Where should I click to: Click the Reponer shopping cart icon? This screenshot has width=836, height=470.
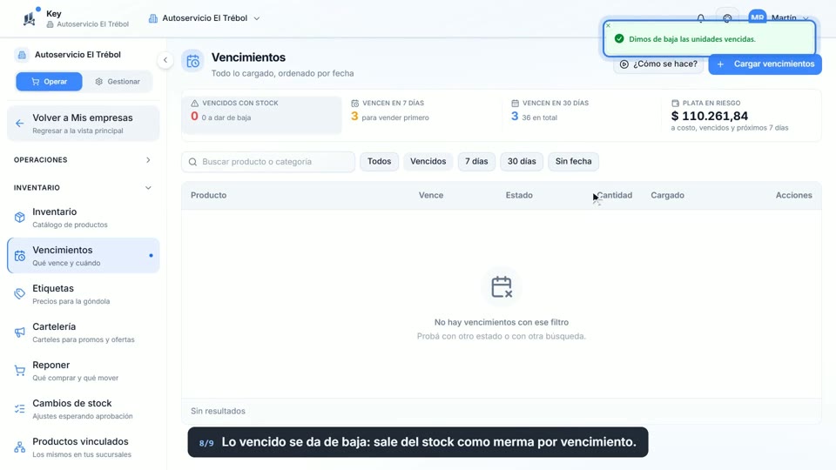click(x=20, y=371)
